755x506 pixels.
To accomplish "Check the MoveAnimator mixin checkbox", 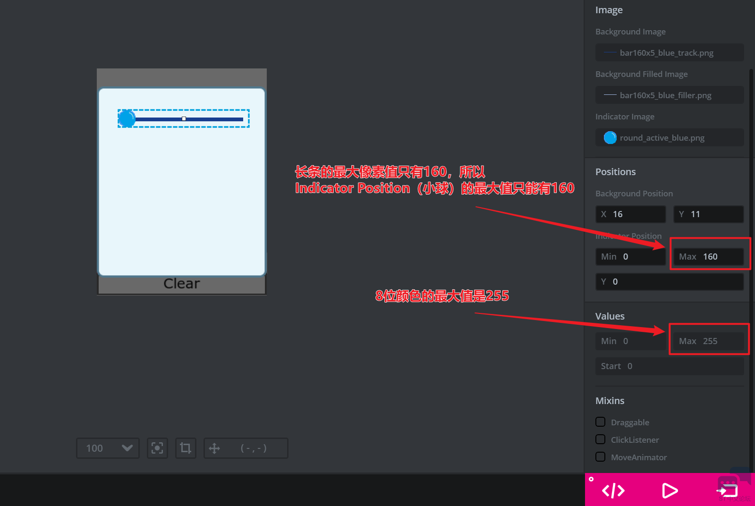I will pos(601,457).
